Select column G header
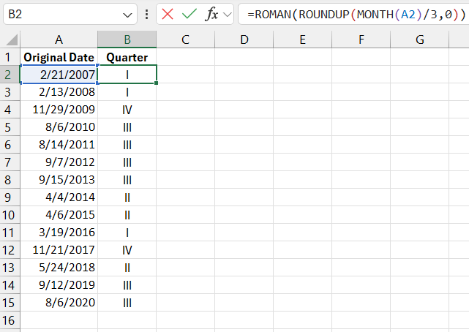The image size is (469, 332). click(x=419, y=39)
